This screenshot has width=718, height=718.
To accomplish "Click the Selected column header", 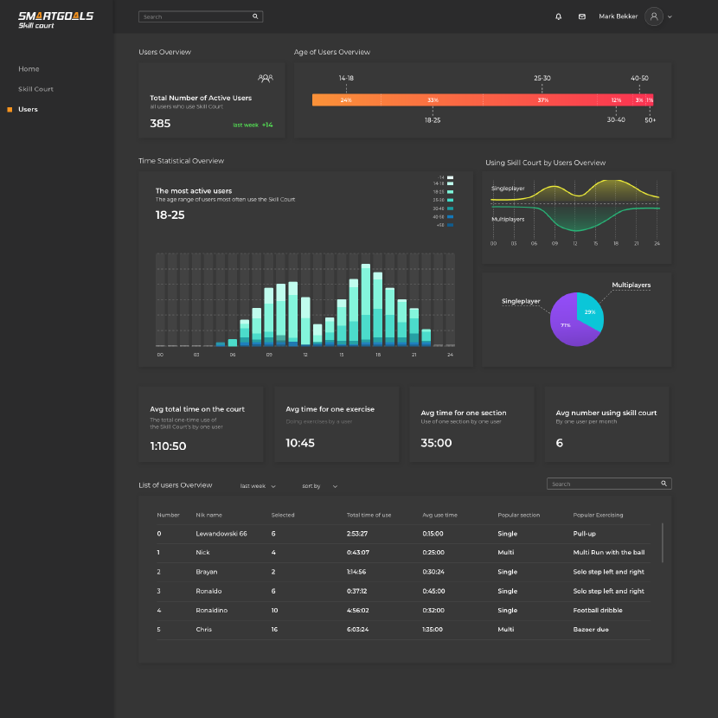I will click(283, 516).
